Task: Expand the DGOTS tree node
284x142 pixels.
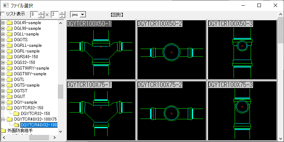Action: tap(3, 40)
